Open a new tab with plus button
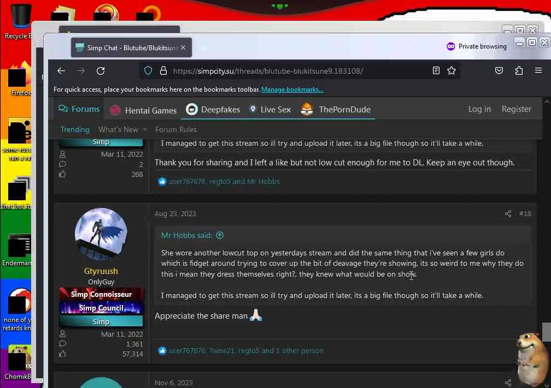The image size is (551, 388). 204,47
